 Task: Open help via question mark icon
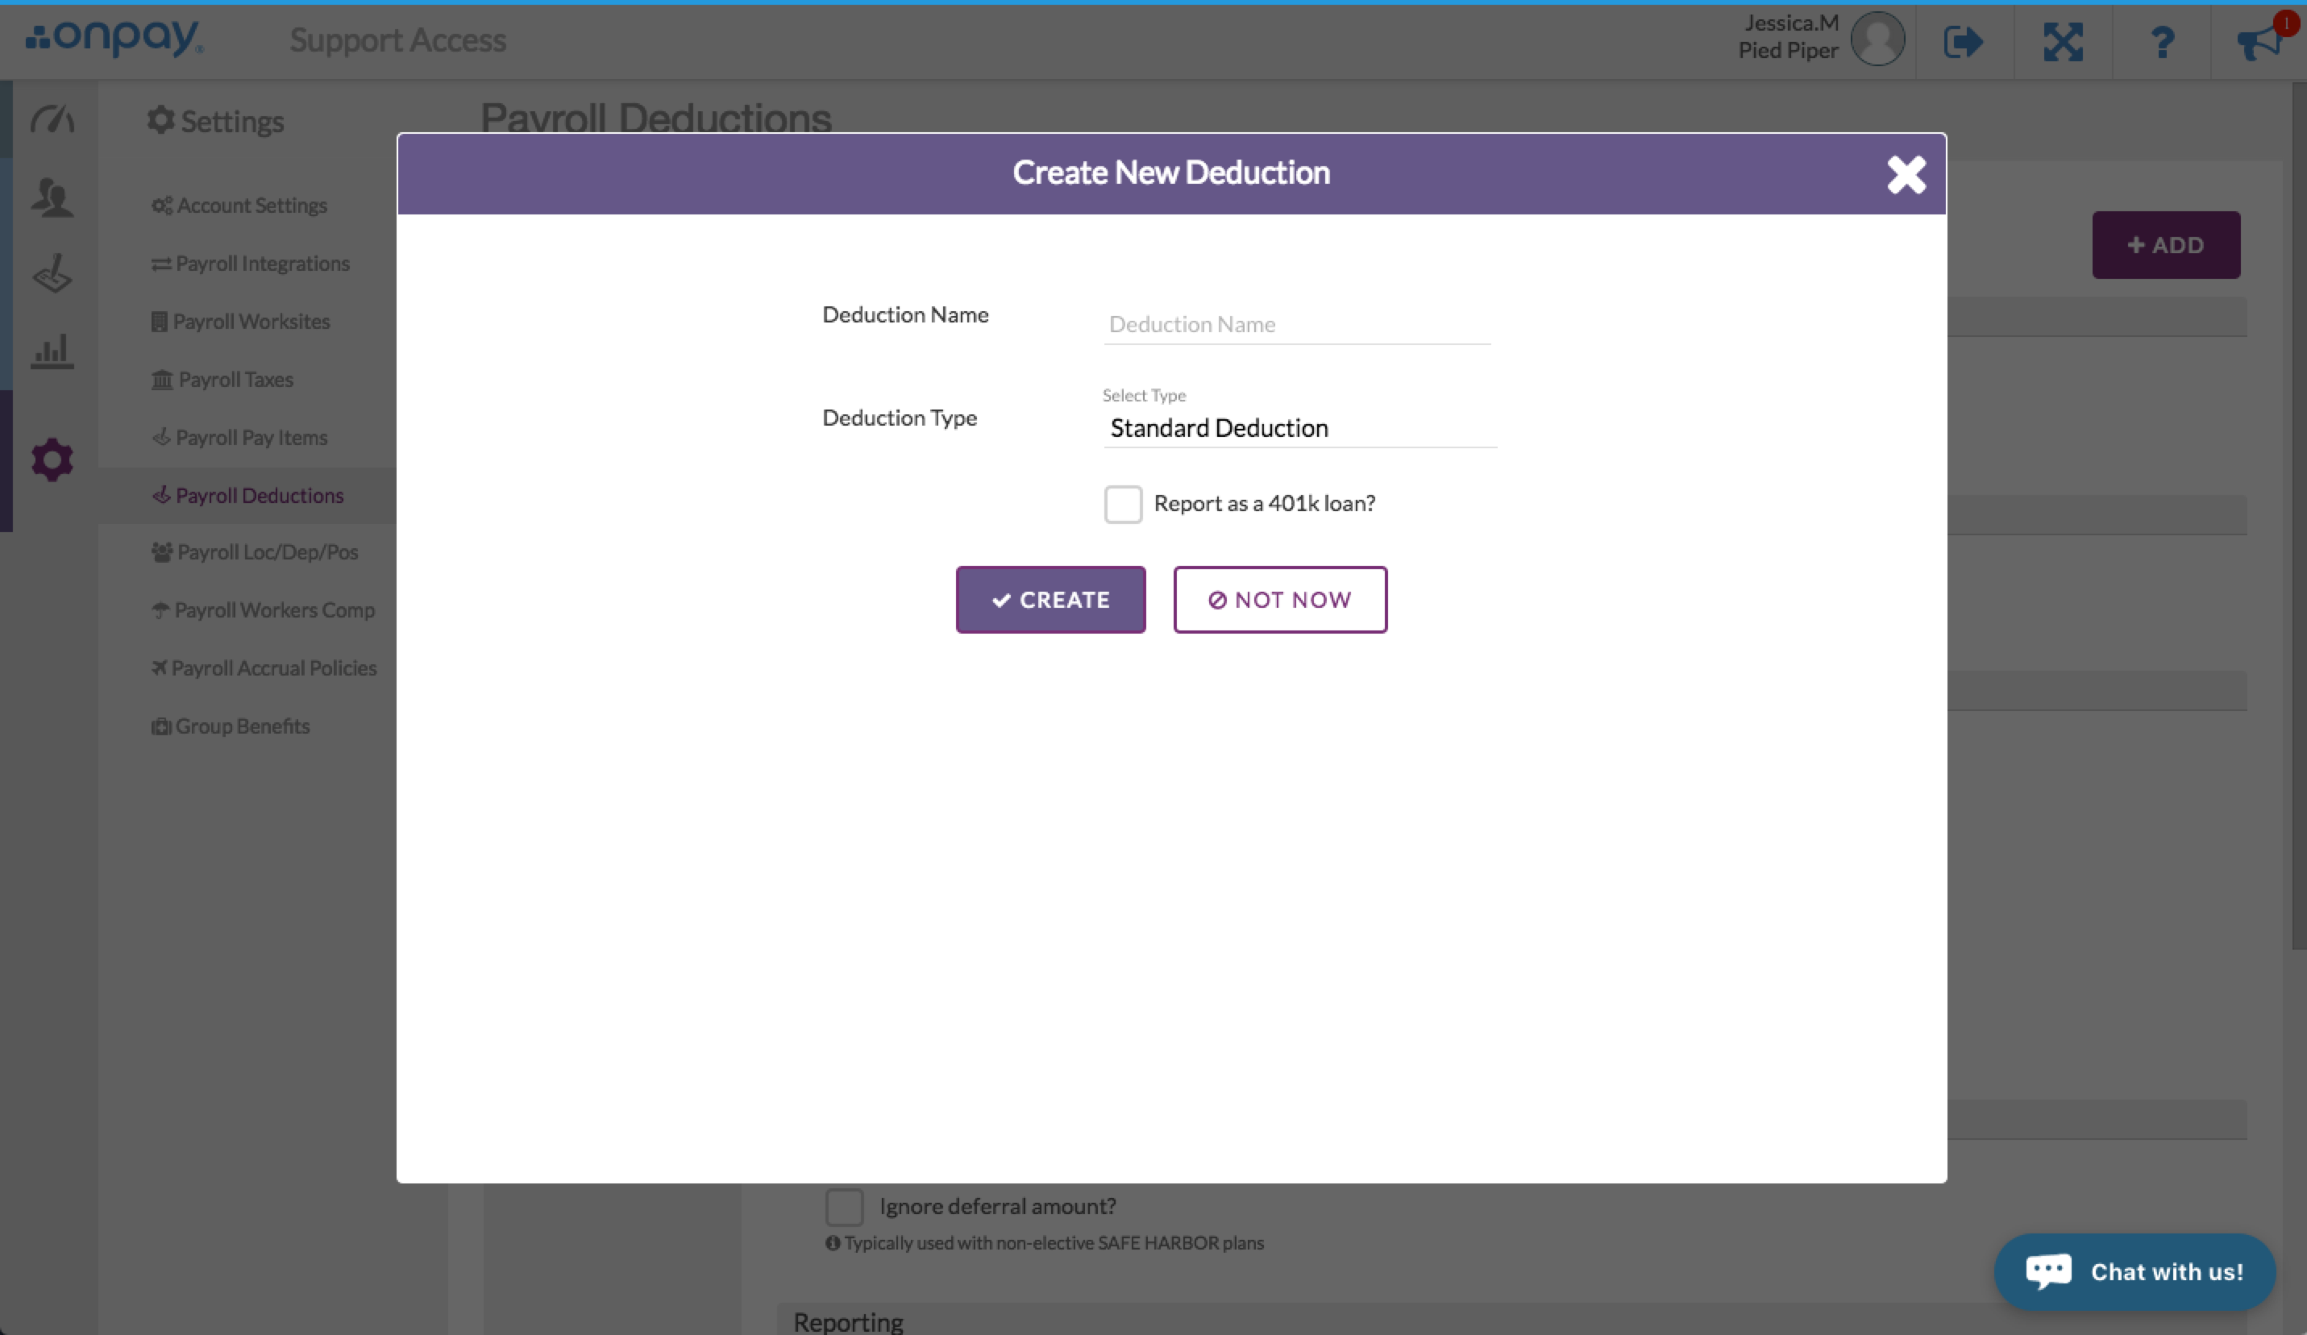pos(2161,42)
